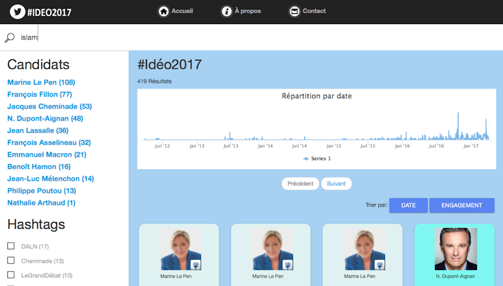The image size is (503, 286).
Task: Filter by Jean Lassalle (36)
Action: [38, 131]
